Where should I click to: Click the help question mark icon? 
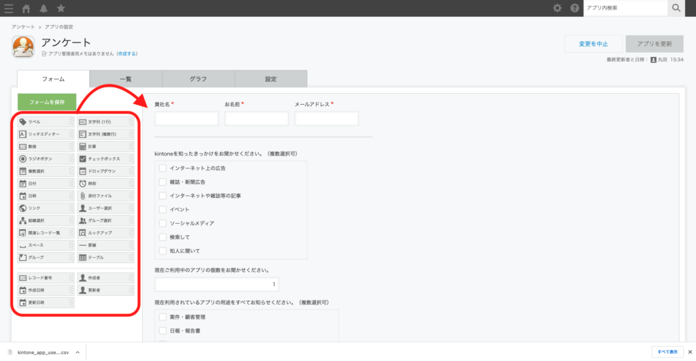tap(574, 8)
